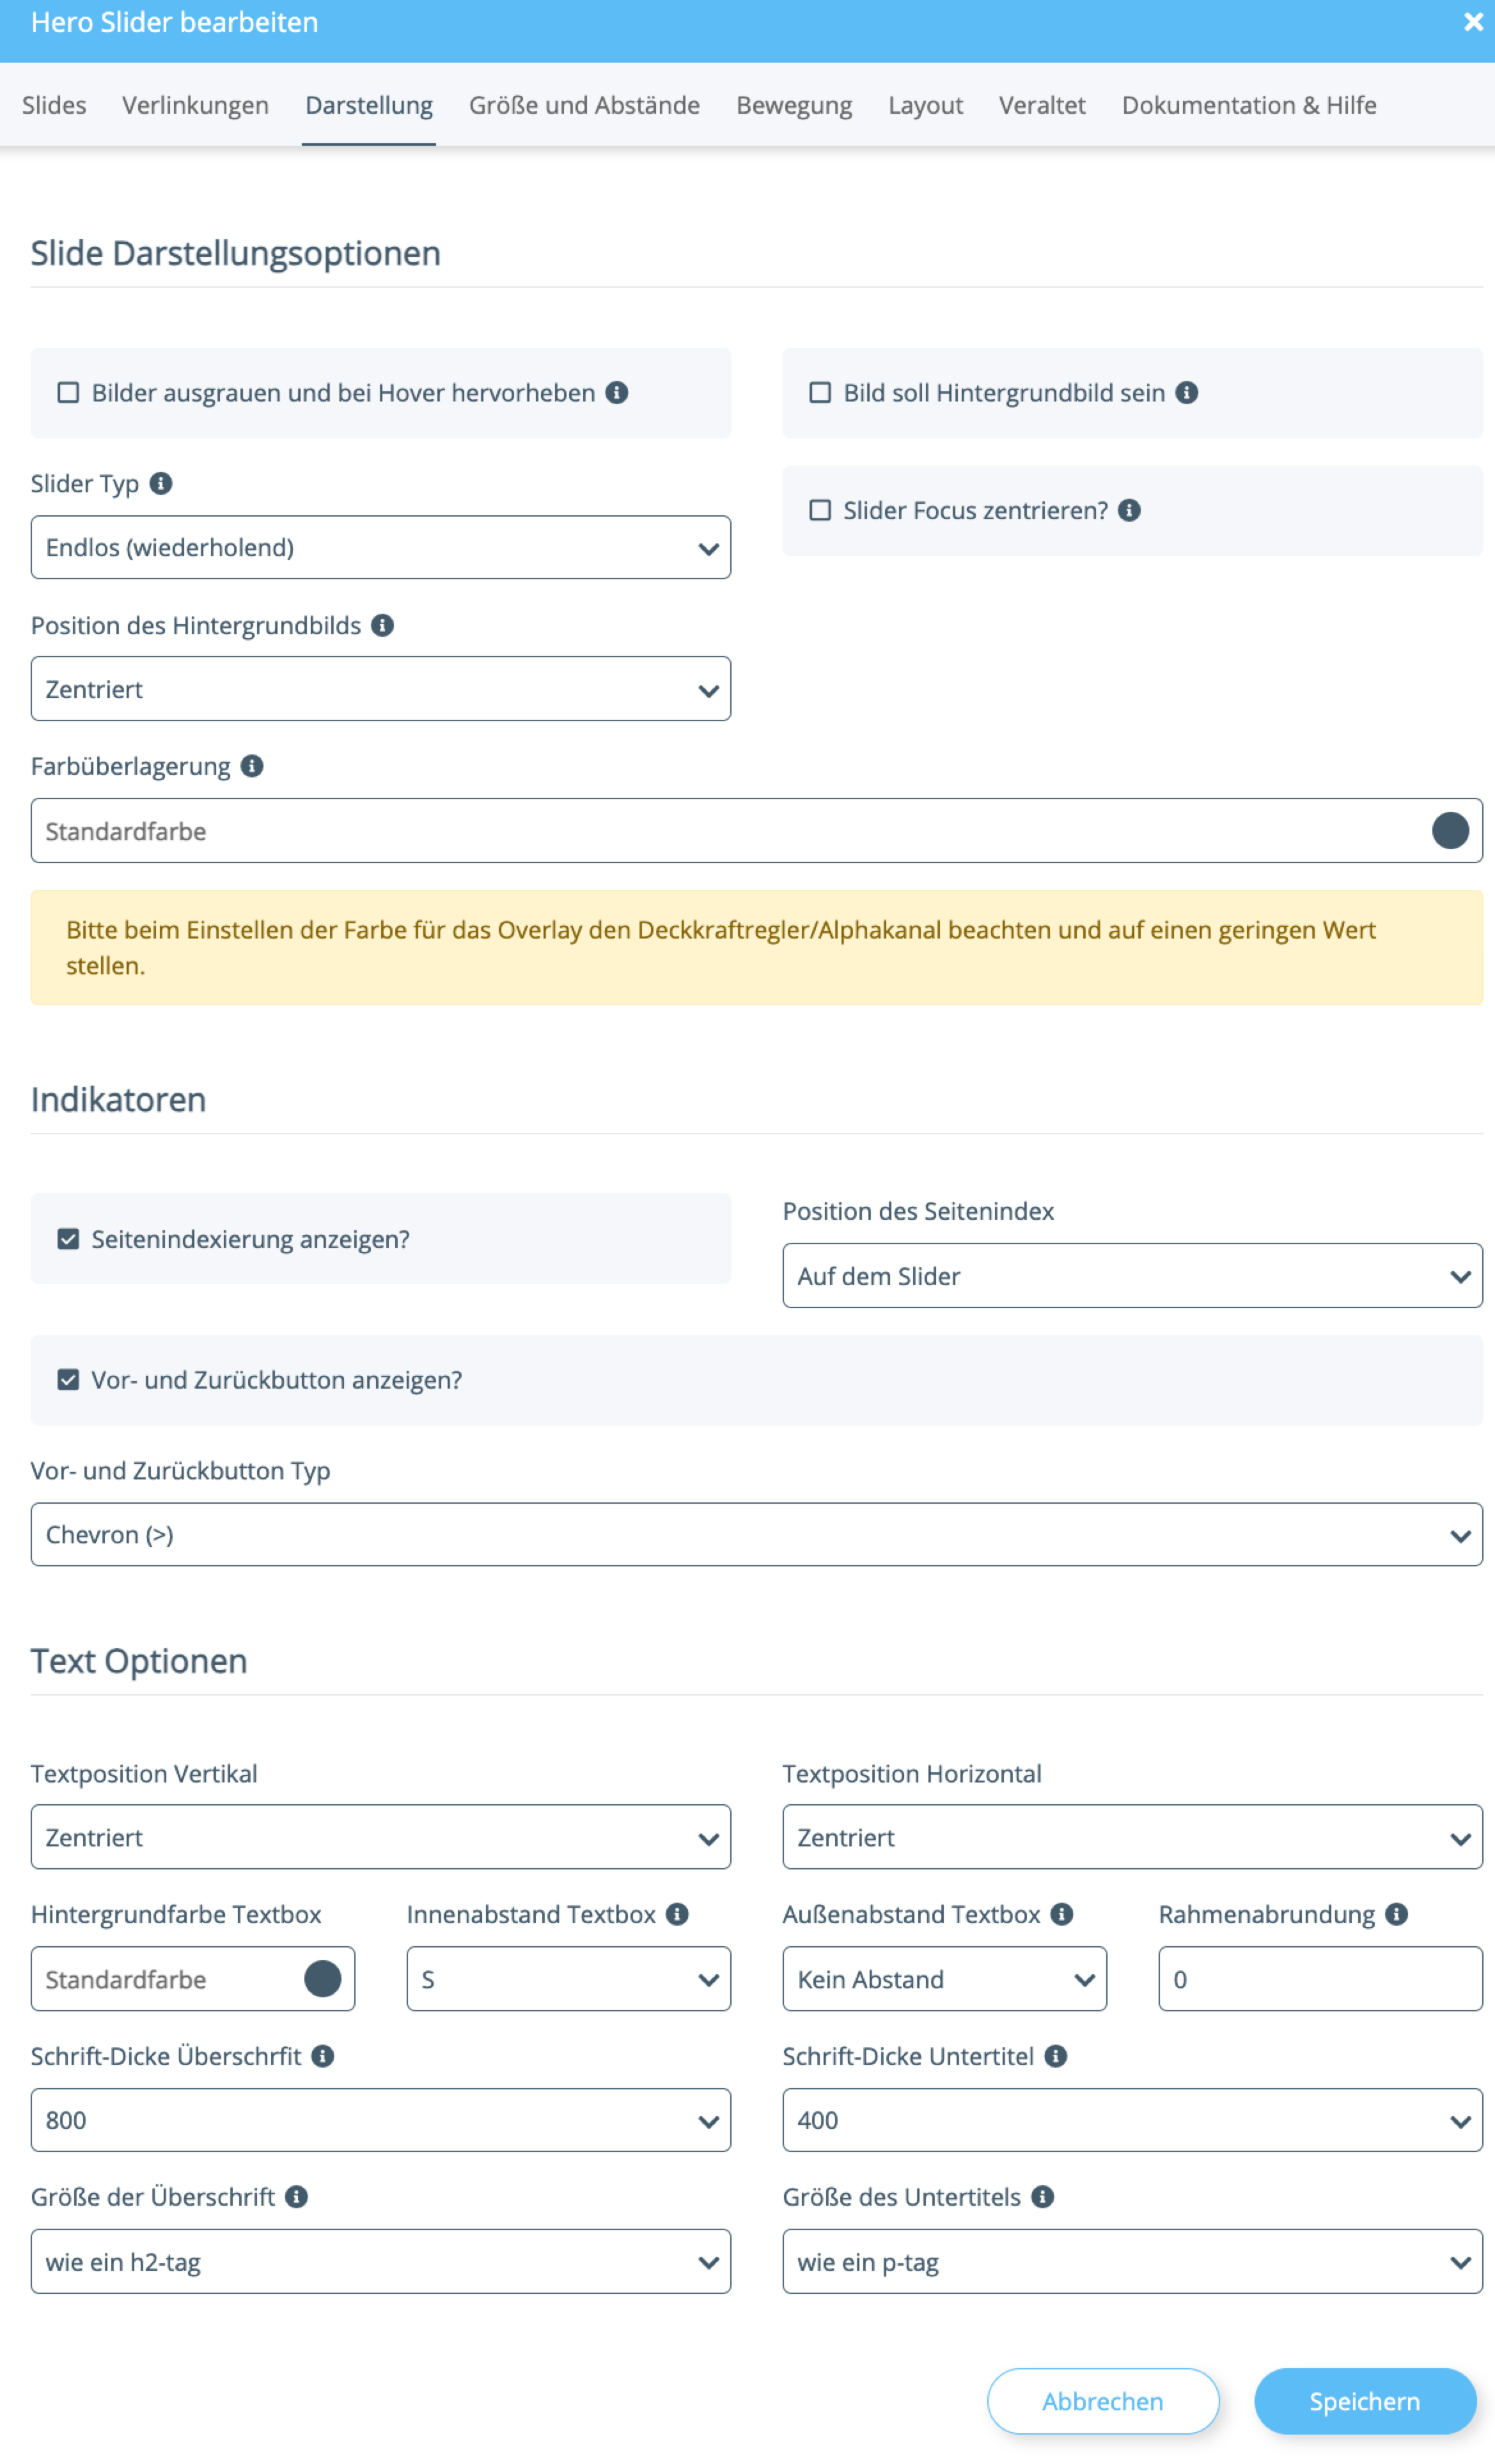The height and width of the screenshot is (2464, 1495).
Task: Click info icon for Schrift-Dicke Überschrift
Action: (322, 2056)
